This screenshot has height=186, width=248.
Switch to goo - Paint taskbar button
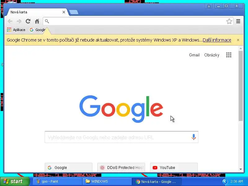58,181
